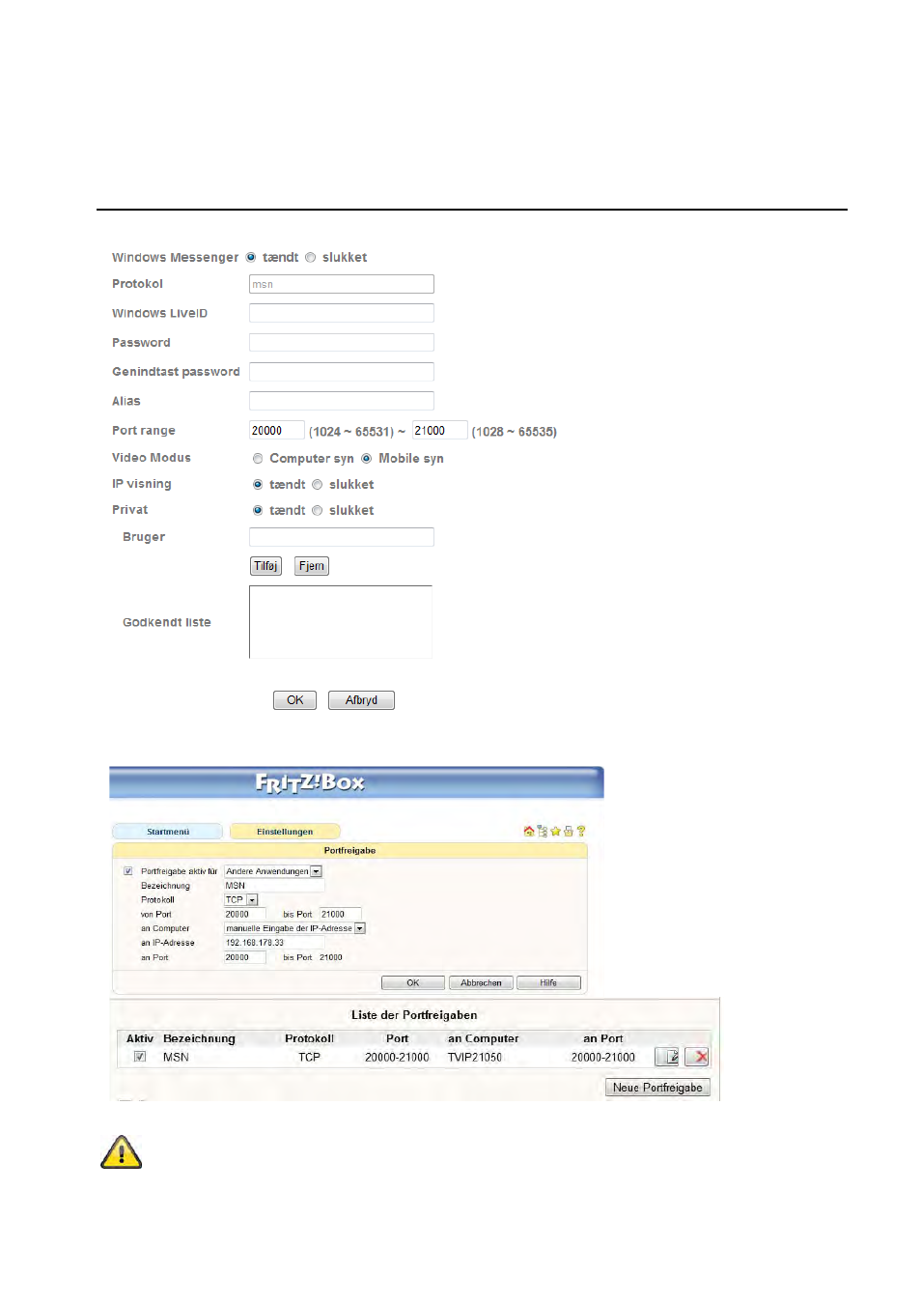Click the Protokol field containing msn
921x1304 pixels.
coord(342,284)
